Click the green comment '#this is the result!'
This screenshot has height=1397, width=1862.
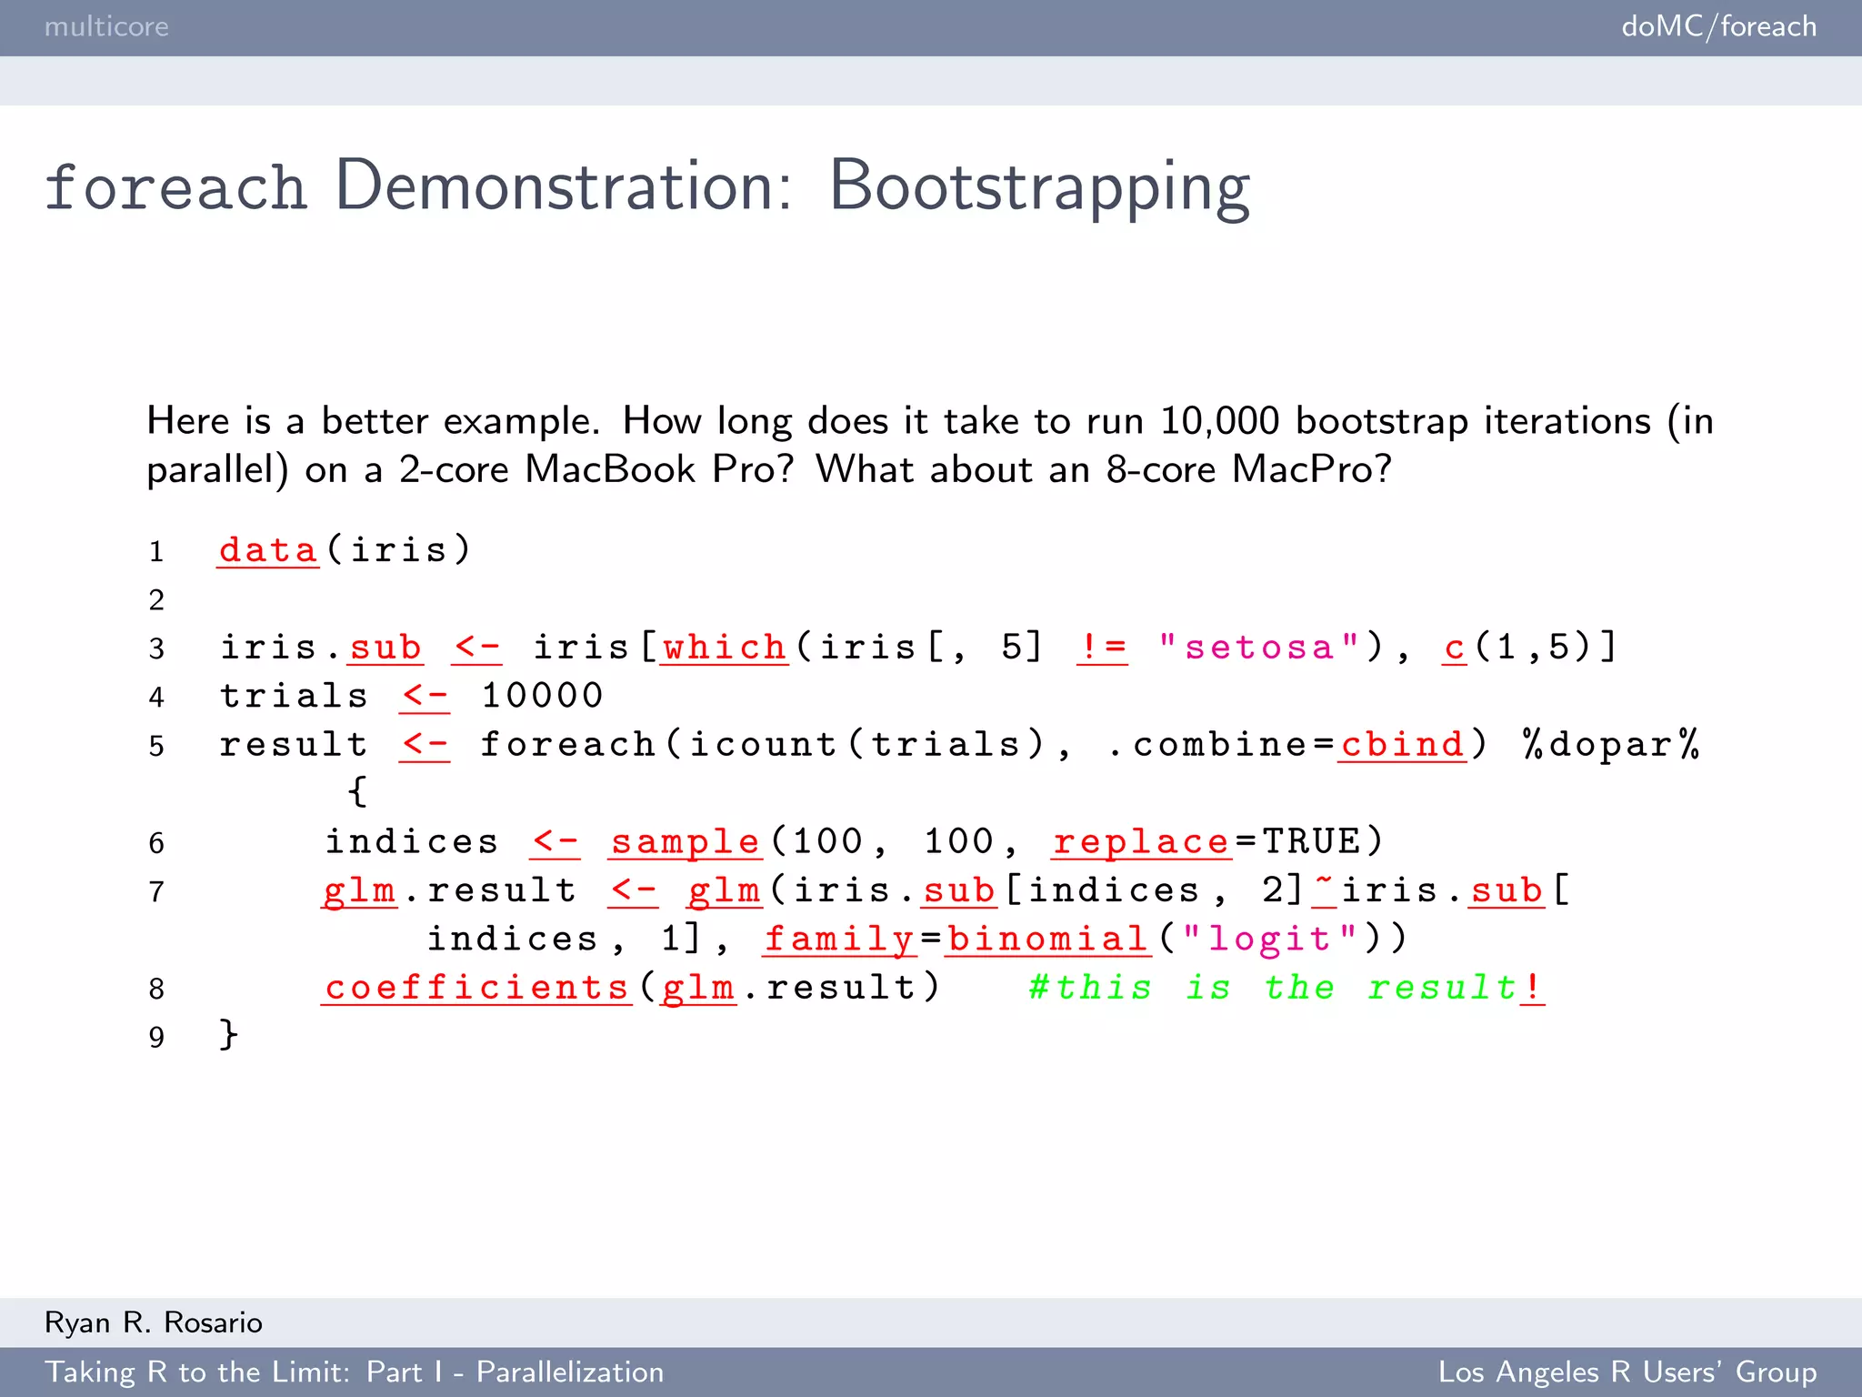click(x=1286, y=988)
